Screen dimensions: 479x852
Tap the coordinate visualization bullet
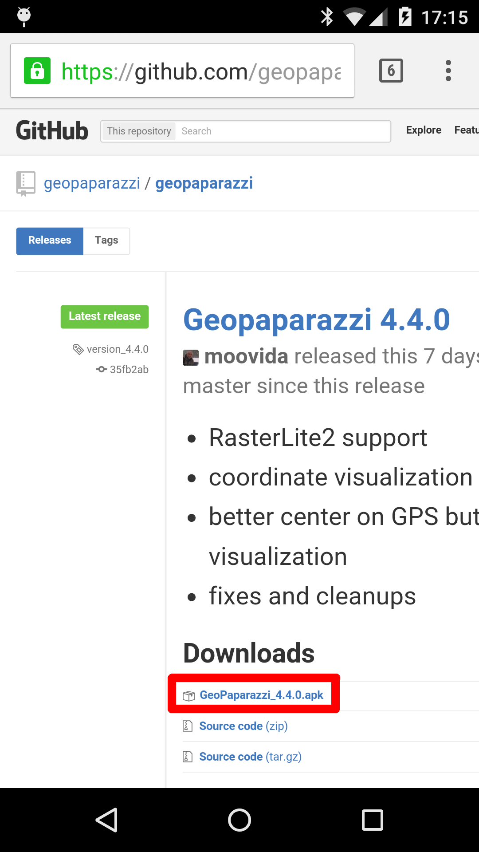click(x=341, y=477)
